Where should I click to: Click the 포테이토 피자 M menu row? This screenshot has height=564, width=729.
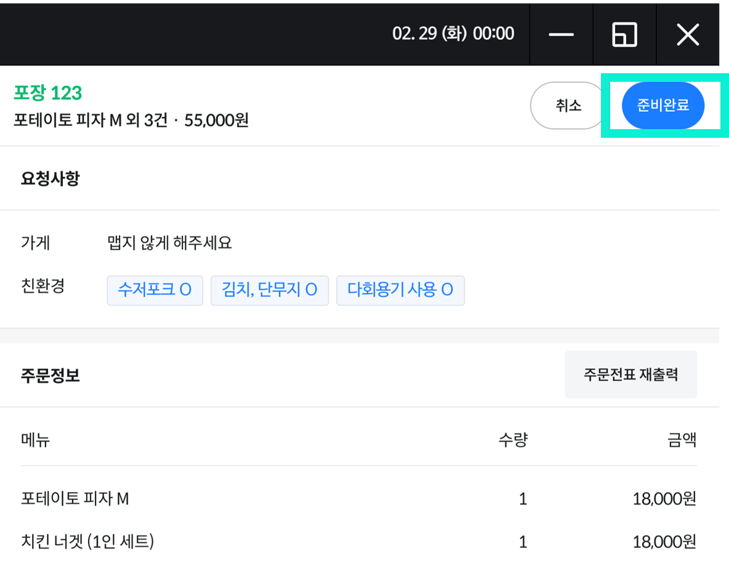358,499
